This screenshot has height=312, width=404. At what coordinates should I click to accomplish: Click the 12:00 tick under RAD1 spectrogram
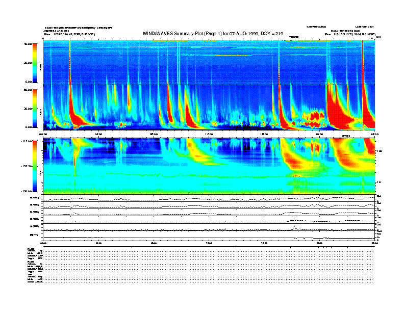pos(209,134)
